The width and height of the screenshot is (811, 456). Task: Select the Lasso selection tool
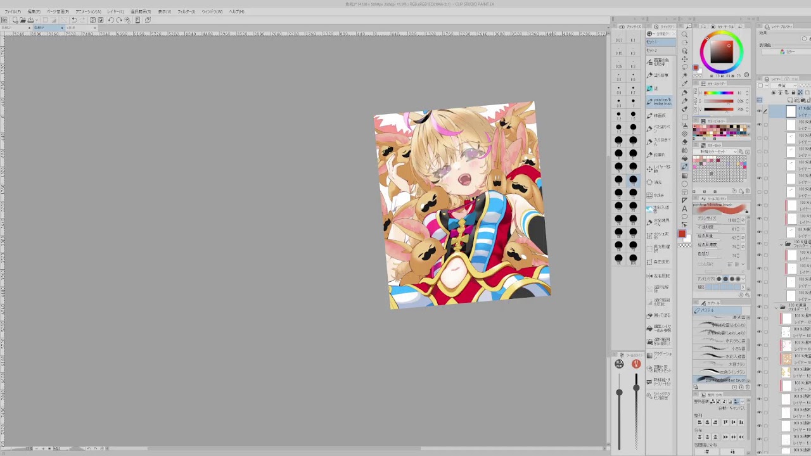coord(684,67)
